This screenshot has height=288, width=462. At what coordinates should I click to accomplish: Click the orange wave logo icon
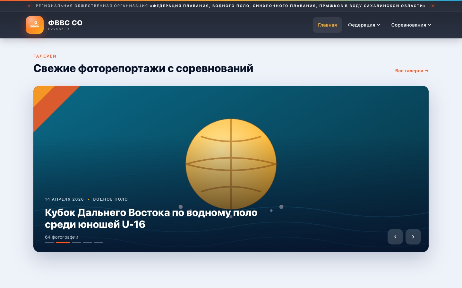[x=35, y=25]
